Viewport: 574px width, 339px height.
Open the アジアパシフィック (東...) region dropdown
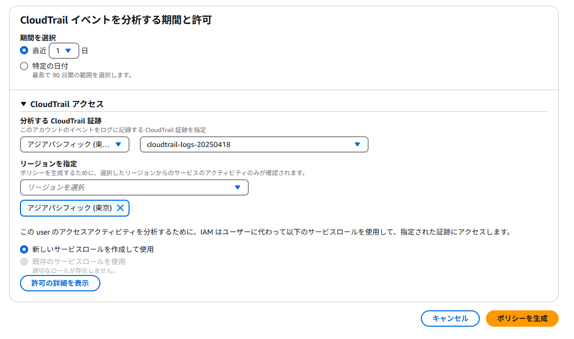pyautogui.click(x=72, y=144)
